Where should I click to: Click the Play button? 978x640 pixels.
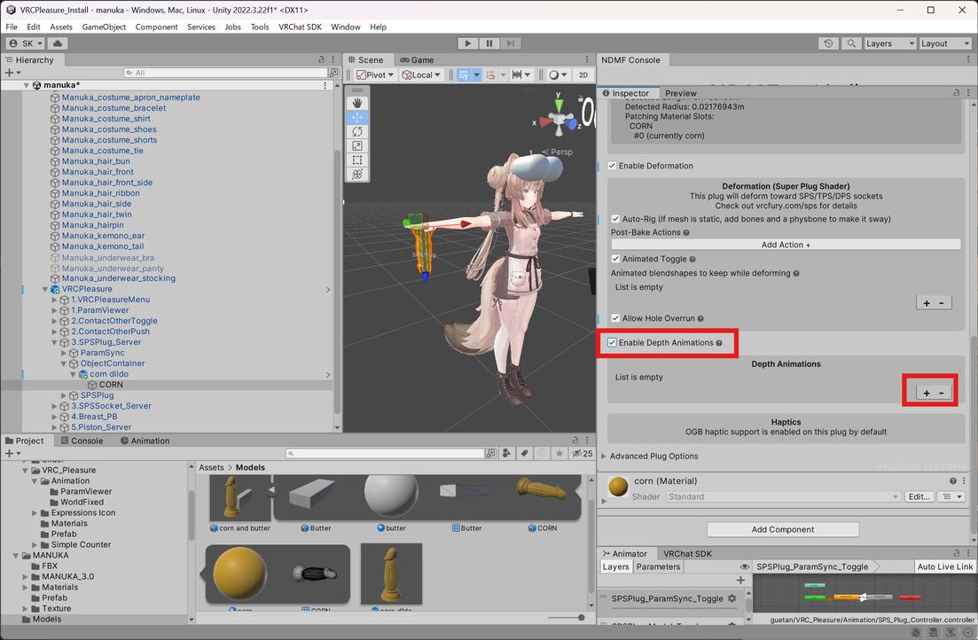pyautogui.click(x=468, y=43)
